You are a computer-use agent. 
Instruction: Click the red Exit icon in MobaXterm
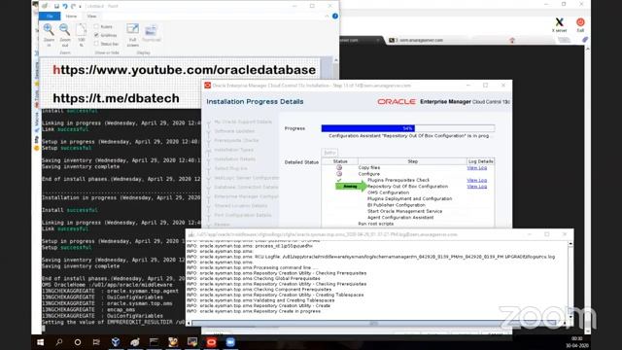pos(580,24)
